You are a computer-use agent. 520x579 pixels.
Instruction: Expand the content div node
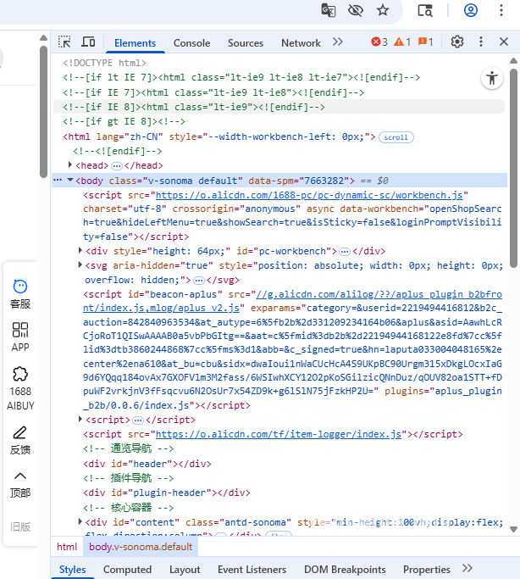80,521
